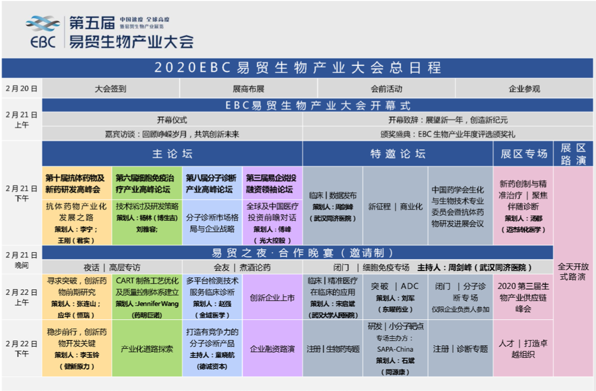This screenshot has height=391, width=596.
Task: Click 临床 | 数据发布 cell
Action: click(x=332, y=205)
